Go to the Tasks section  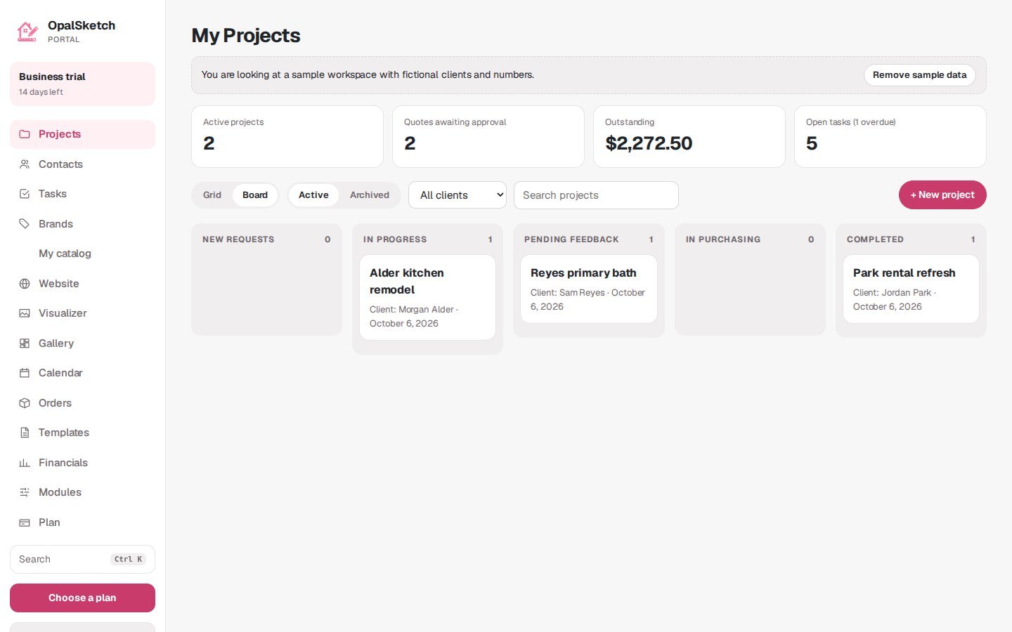[82, 194]
